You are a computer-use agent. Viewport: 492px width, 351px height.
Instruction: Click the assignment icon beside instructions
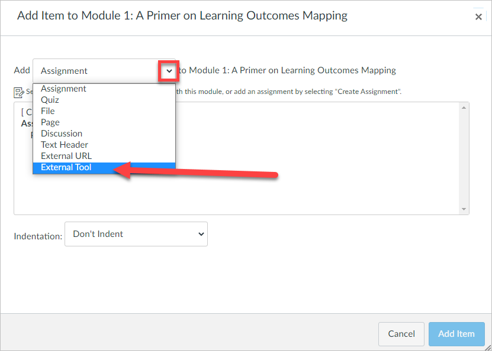coord(18,92)
